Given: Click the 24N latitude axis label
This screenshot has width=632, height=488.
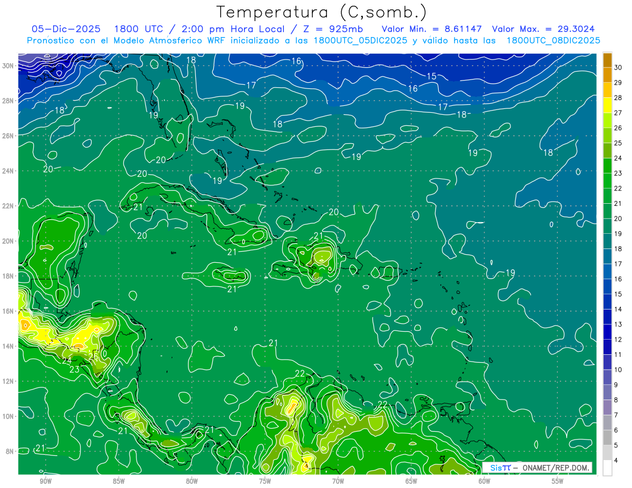Looking at the screenshot, I should click(x=7, y=171).
